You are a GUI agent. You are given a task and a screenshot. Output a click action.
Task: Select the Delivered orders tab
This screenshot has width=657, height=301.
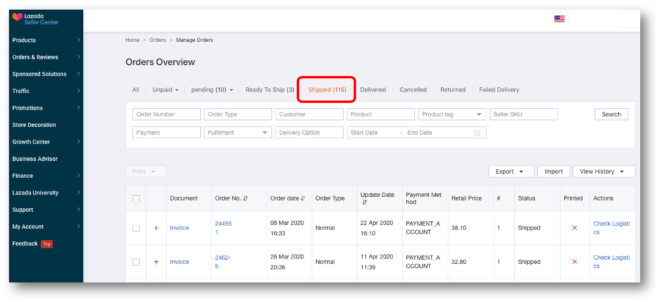(373, 90)
